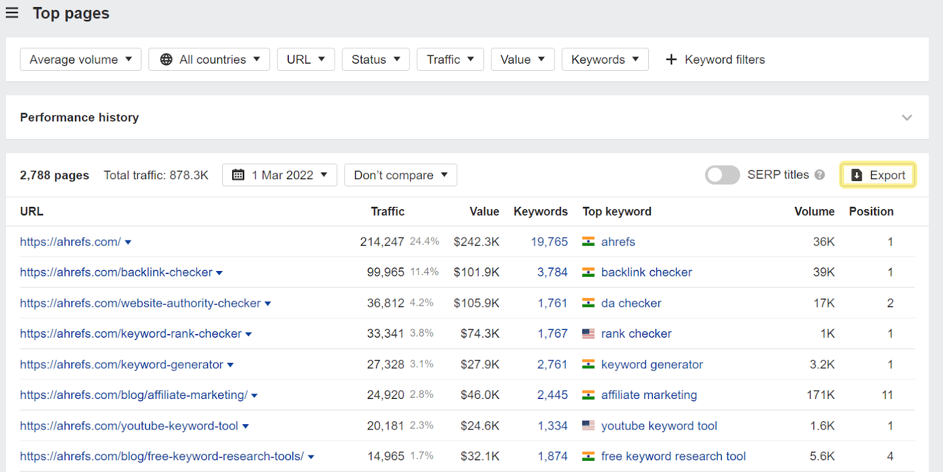943x472 pixels.
Task: Open the Keywords filter dropdown
Action: 605,60
